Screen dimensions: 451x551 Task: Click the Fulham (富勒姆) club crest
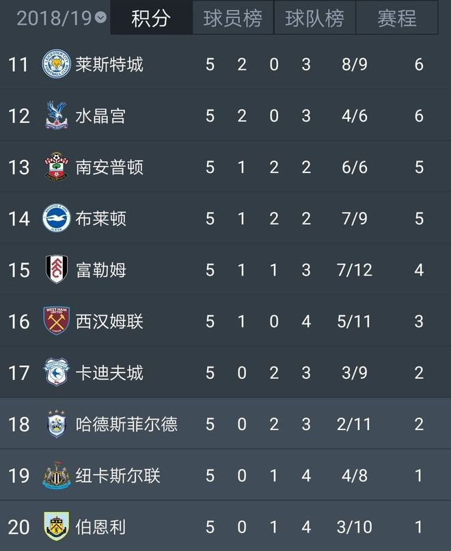(53, 270)
